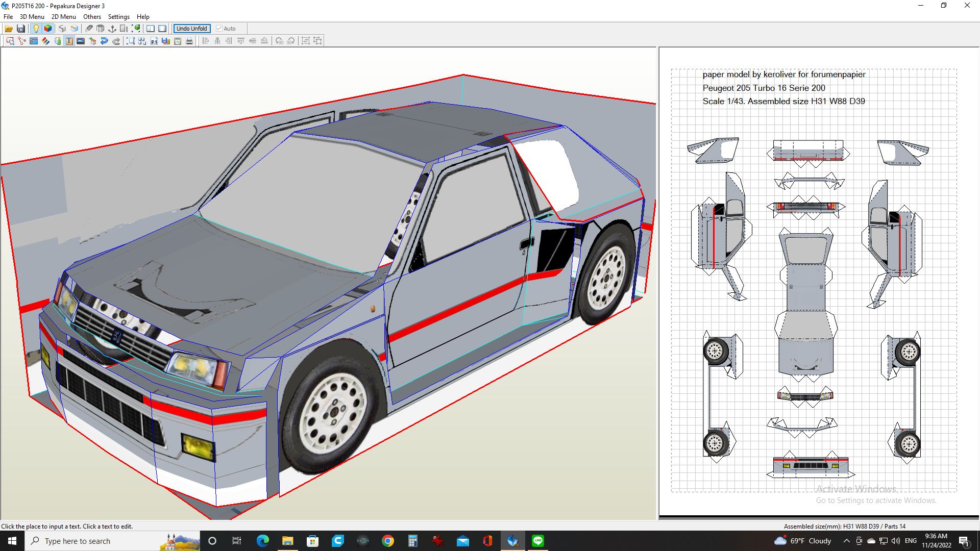Viewport: 980px width, 551px height.
Task: Open the LINE app from the taskbar
Action: [x=538, y=541]
